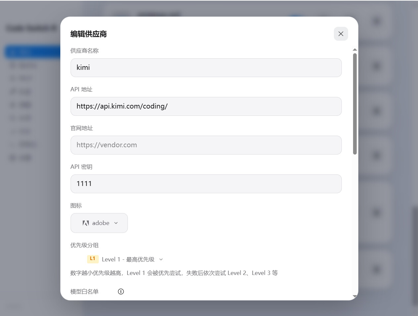Click the 官网地址 vendor URL field
Screen dimensions: 418x316
click(206, 145)
